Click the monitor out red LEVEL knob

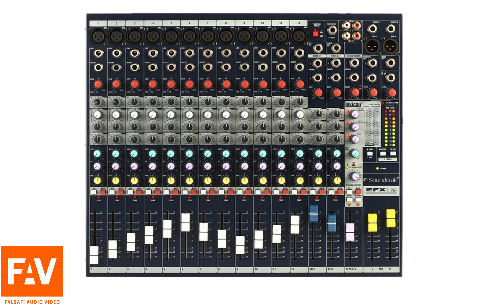point(374,92)
